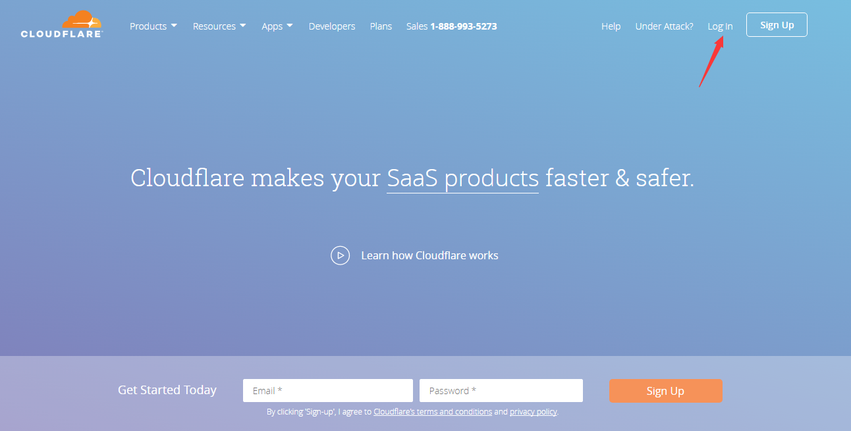This screenshot has height=431, width=851.
Task: Open Cloudflare's terms and conditions link
Action: (x=433, y=412)
